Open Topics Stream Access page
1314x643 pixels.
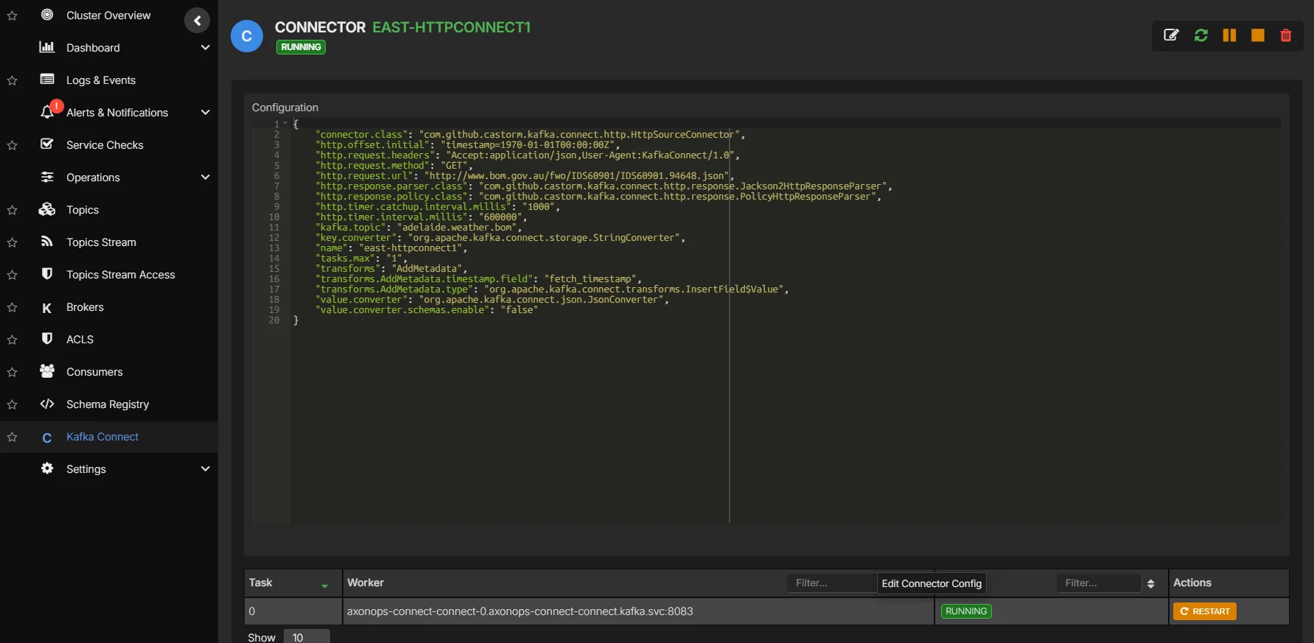point(121,275)
